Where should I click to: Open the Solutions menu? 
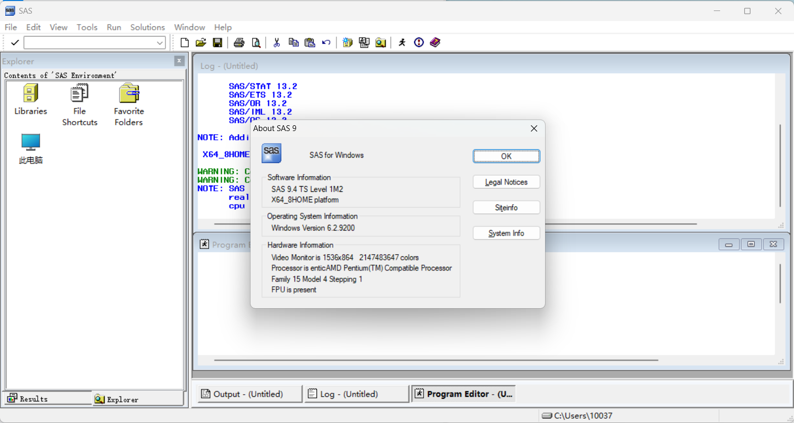tap(147, 27)
